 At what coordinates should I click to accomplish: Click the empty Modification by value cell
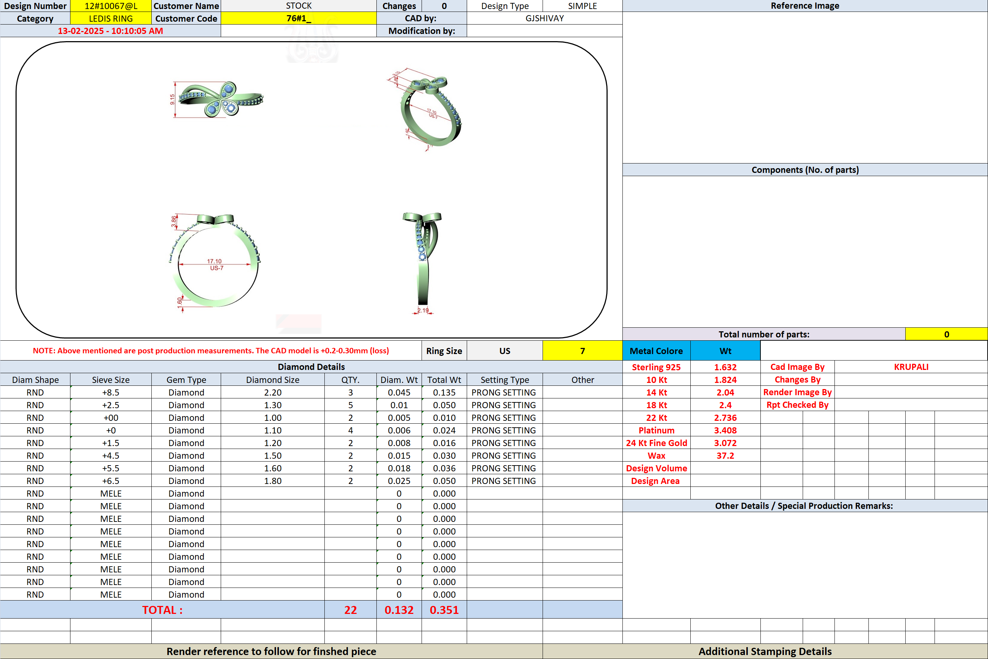(544, 31)
